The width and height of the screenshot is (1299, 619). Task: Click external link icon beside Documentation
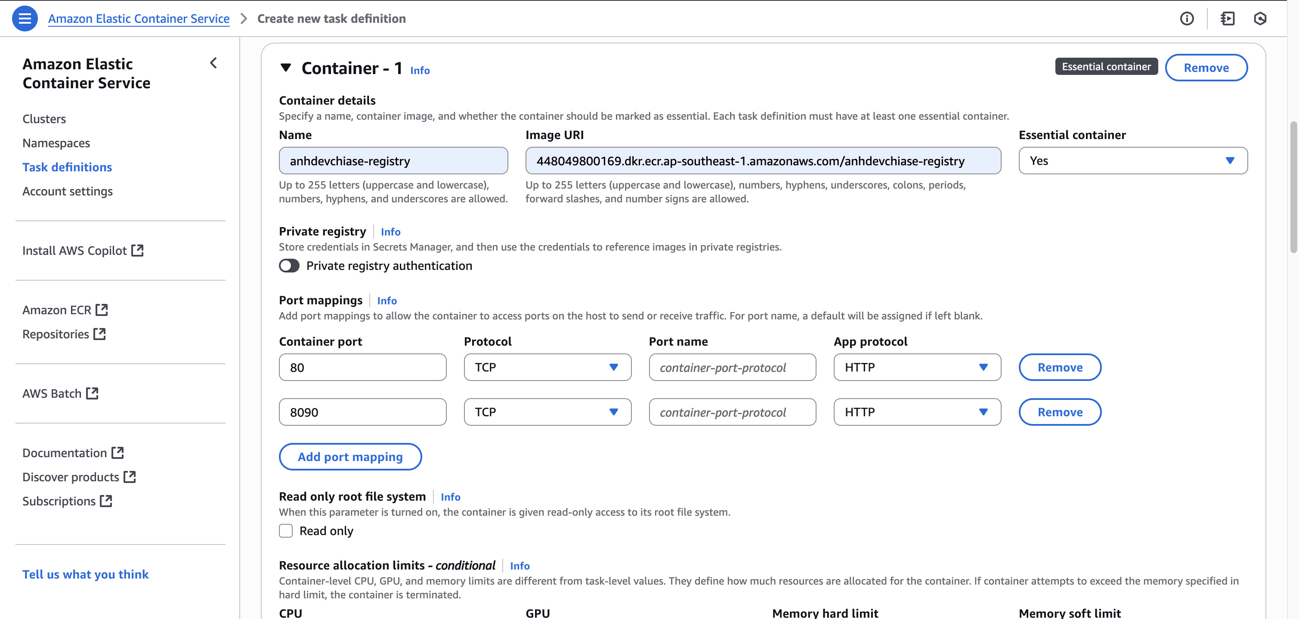pyautogui.click(x=118, y=452)
